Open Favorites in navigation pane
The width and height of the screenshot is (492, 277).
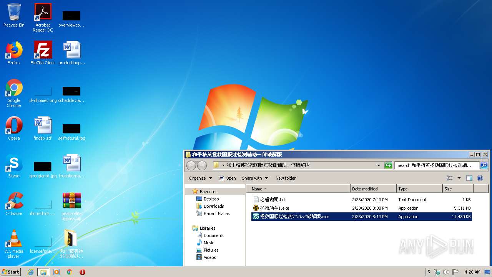pos(208,192)
